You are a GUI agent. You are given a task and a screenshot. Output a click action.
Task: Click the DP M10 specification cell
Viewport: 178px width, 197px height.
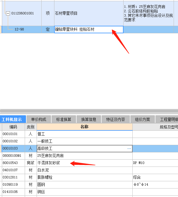[x=155, y=163]
